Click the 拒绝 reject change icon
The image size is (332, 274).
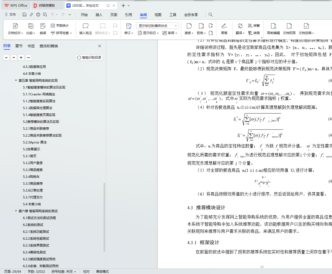pos(201,26)
